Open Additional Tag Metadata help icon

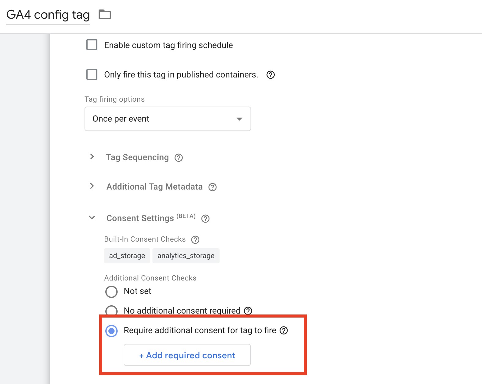(x=213, y=187)
